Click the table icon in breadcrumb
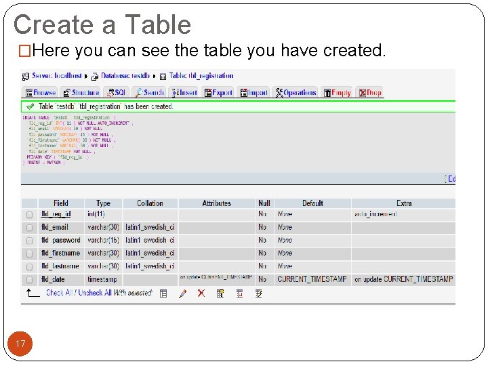 pyautogui.click(x=163, y=76)
